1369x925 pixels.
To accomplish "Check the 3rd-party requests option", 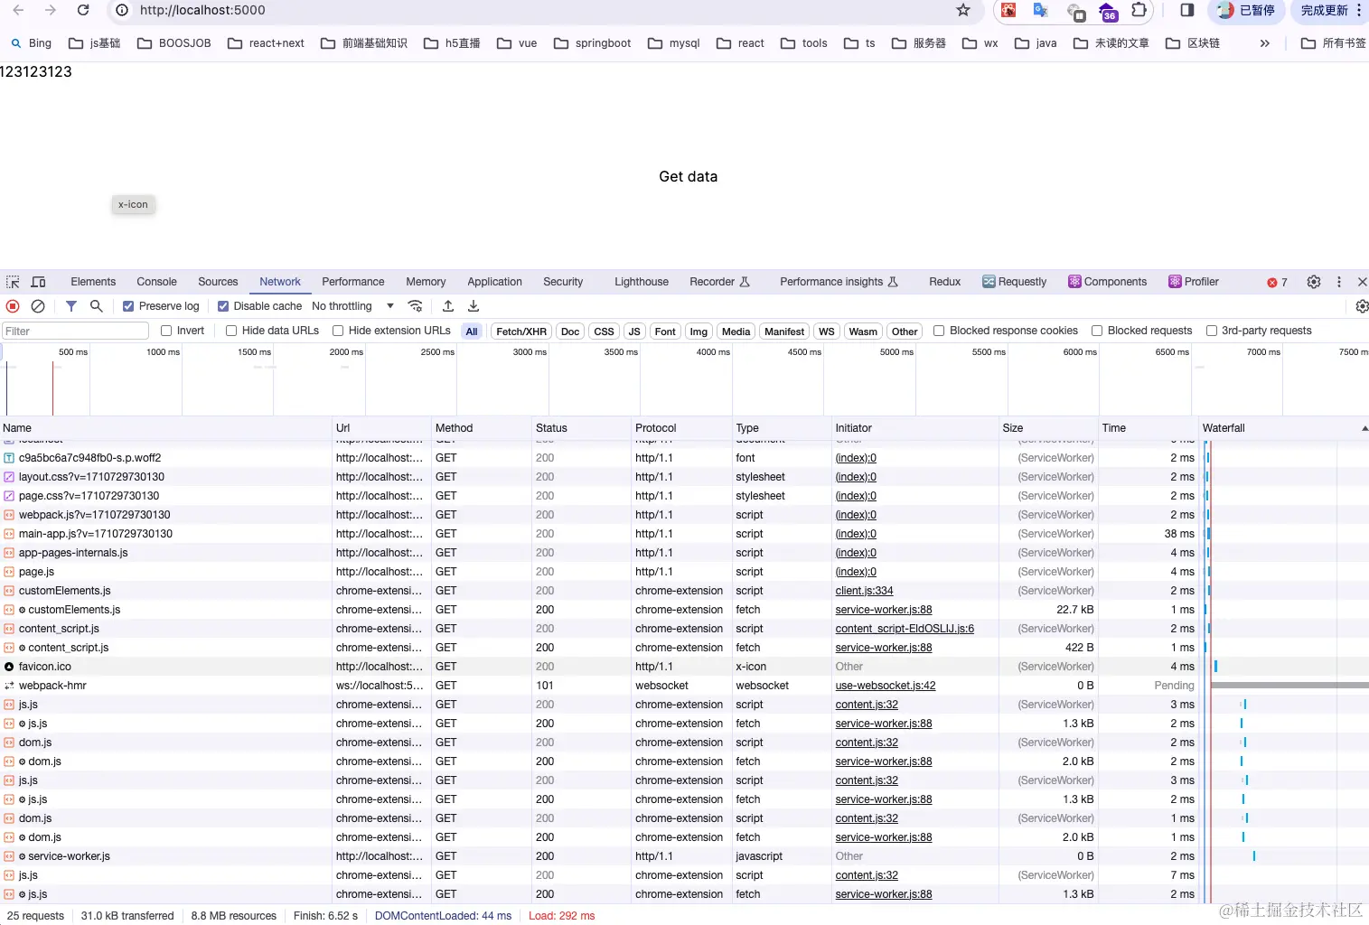I will (1212, 331).
